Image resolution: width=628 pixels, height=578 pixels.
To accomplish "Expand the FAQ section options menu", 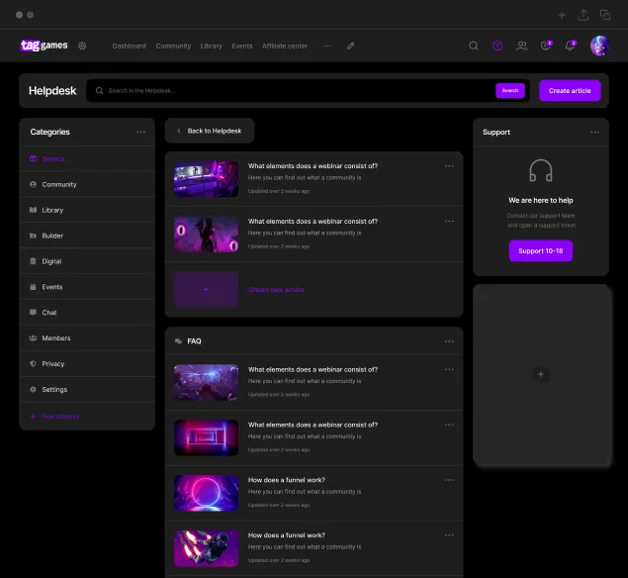I will (x=449, y=340).
